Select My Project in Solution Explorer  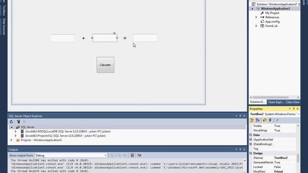point(272,13)
